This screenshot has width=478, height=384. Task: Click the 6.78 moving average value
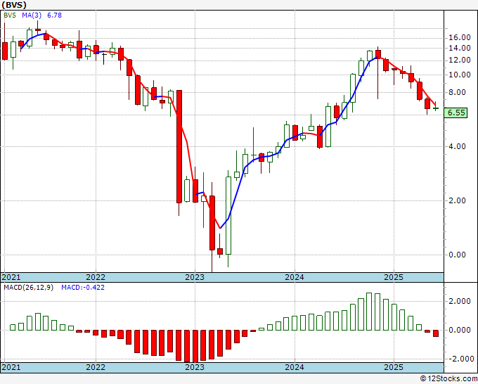pos(54,15)
